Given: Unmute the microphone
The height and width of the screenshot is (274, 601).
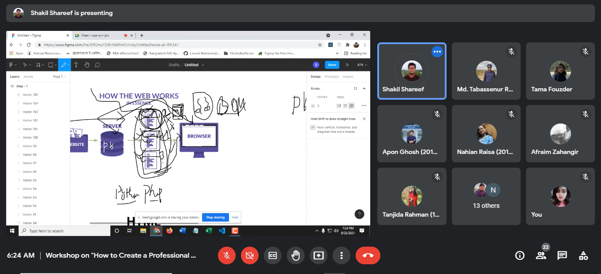Looking at the screenshot, I should pos(227,255).
